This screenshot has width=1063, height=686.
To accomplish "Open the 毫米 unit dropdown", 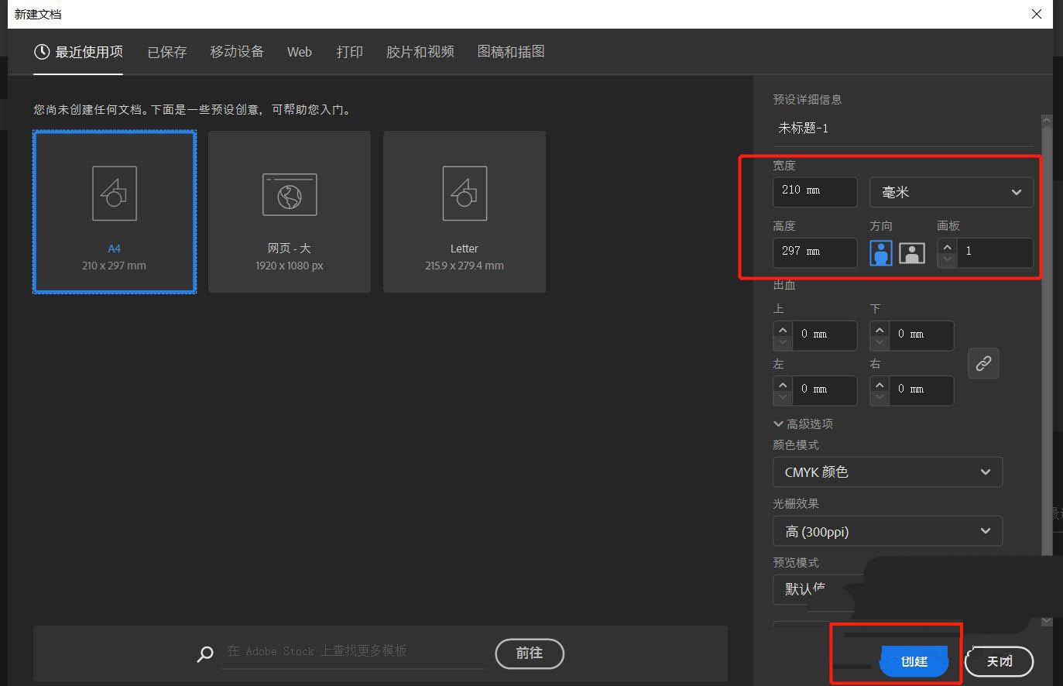I will pyautogui.click(x=951, y=191).
